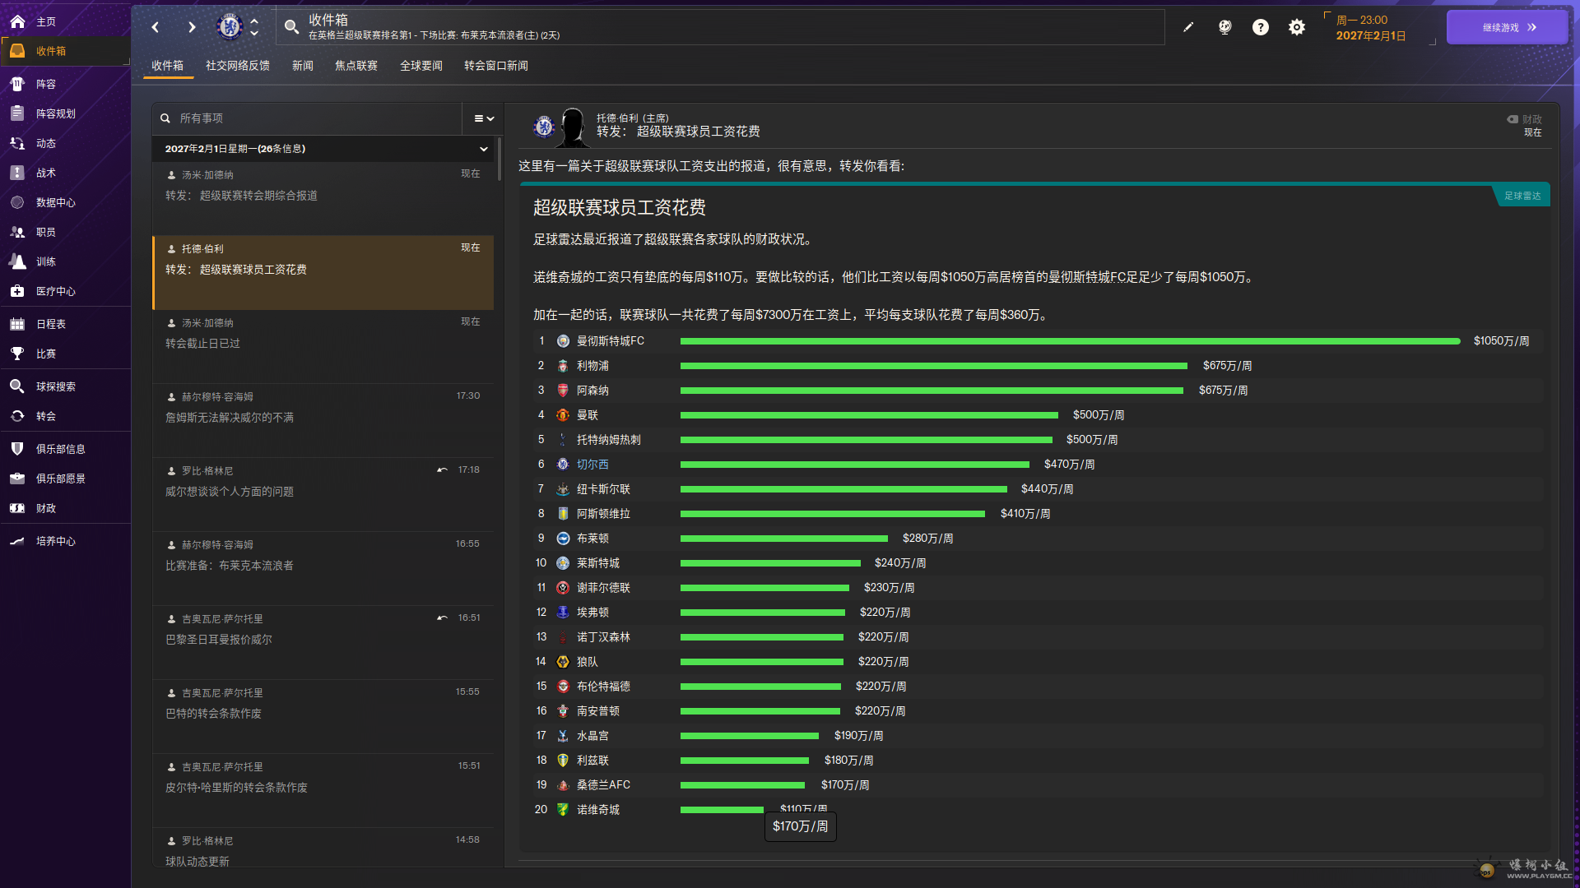1580x888 pixels.
Task: Click 布莱顿 in wage table
Action: point(592,539)
